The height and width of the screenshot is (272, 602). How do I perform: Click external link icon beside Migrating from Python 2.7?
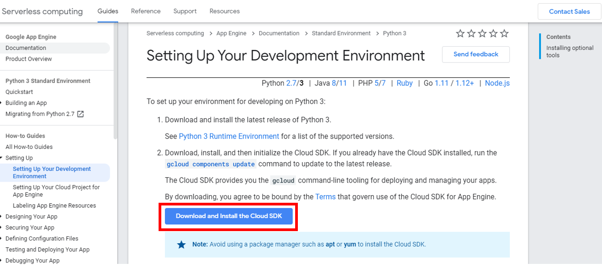80,114
